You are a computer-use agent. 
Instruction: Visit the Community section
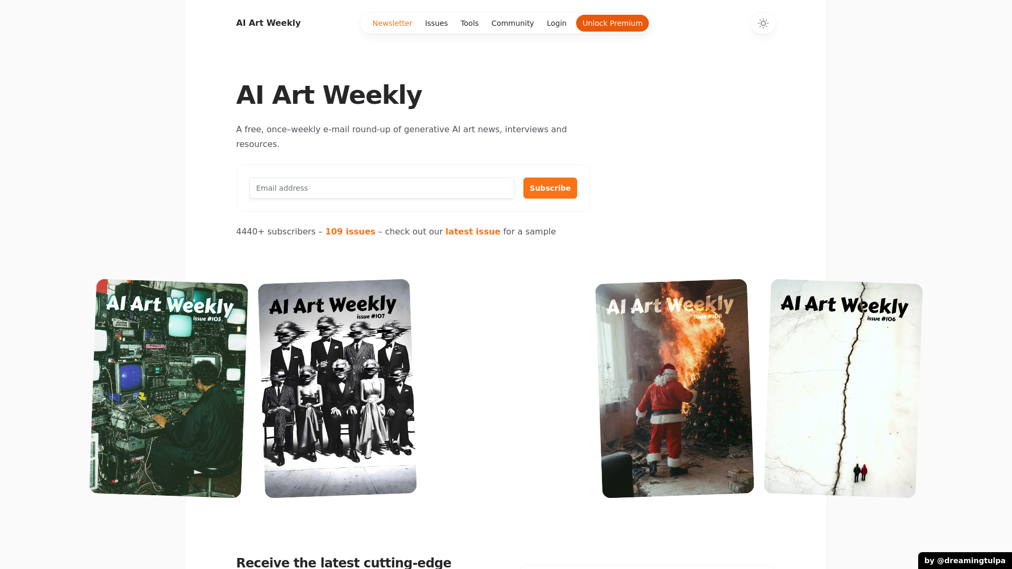(513, 23)
